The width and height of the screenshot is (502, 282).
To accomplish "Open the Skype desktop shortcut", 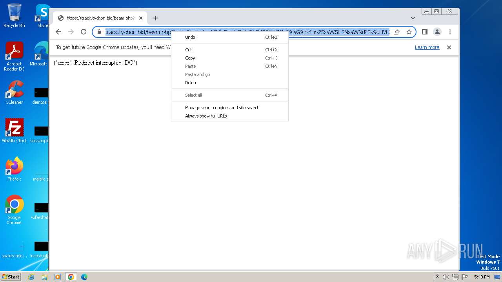I will point(42,16).
